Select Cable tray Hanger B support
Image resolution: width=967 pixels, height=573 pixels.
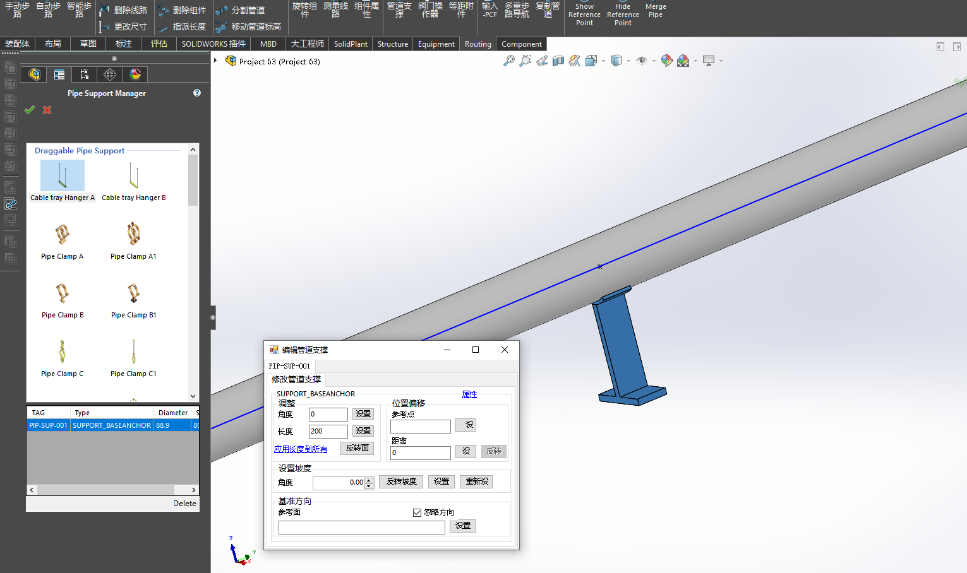[134, 181]
